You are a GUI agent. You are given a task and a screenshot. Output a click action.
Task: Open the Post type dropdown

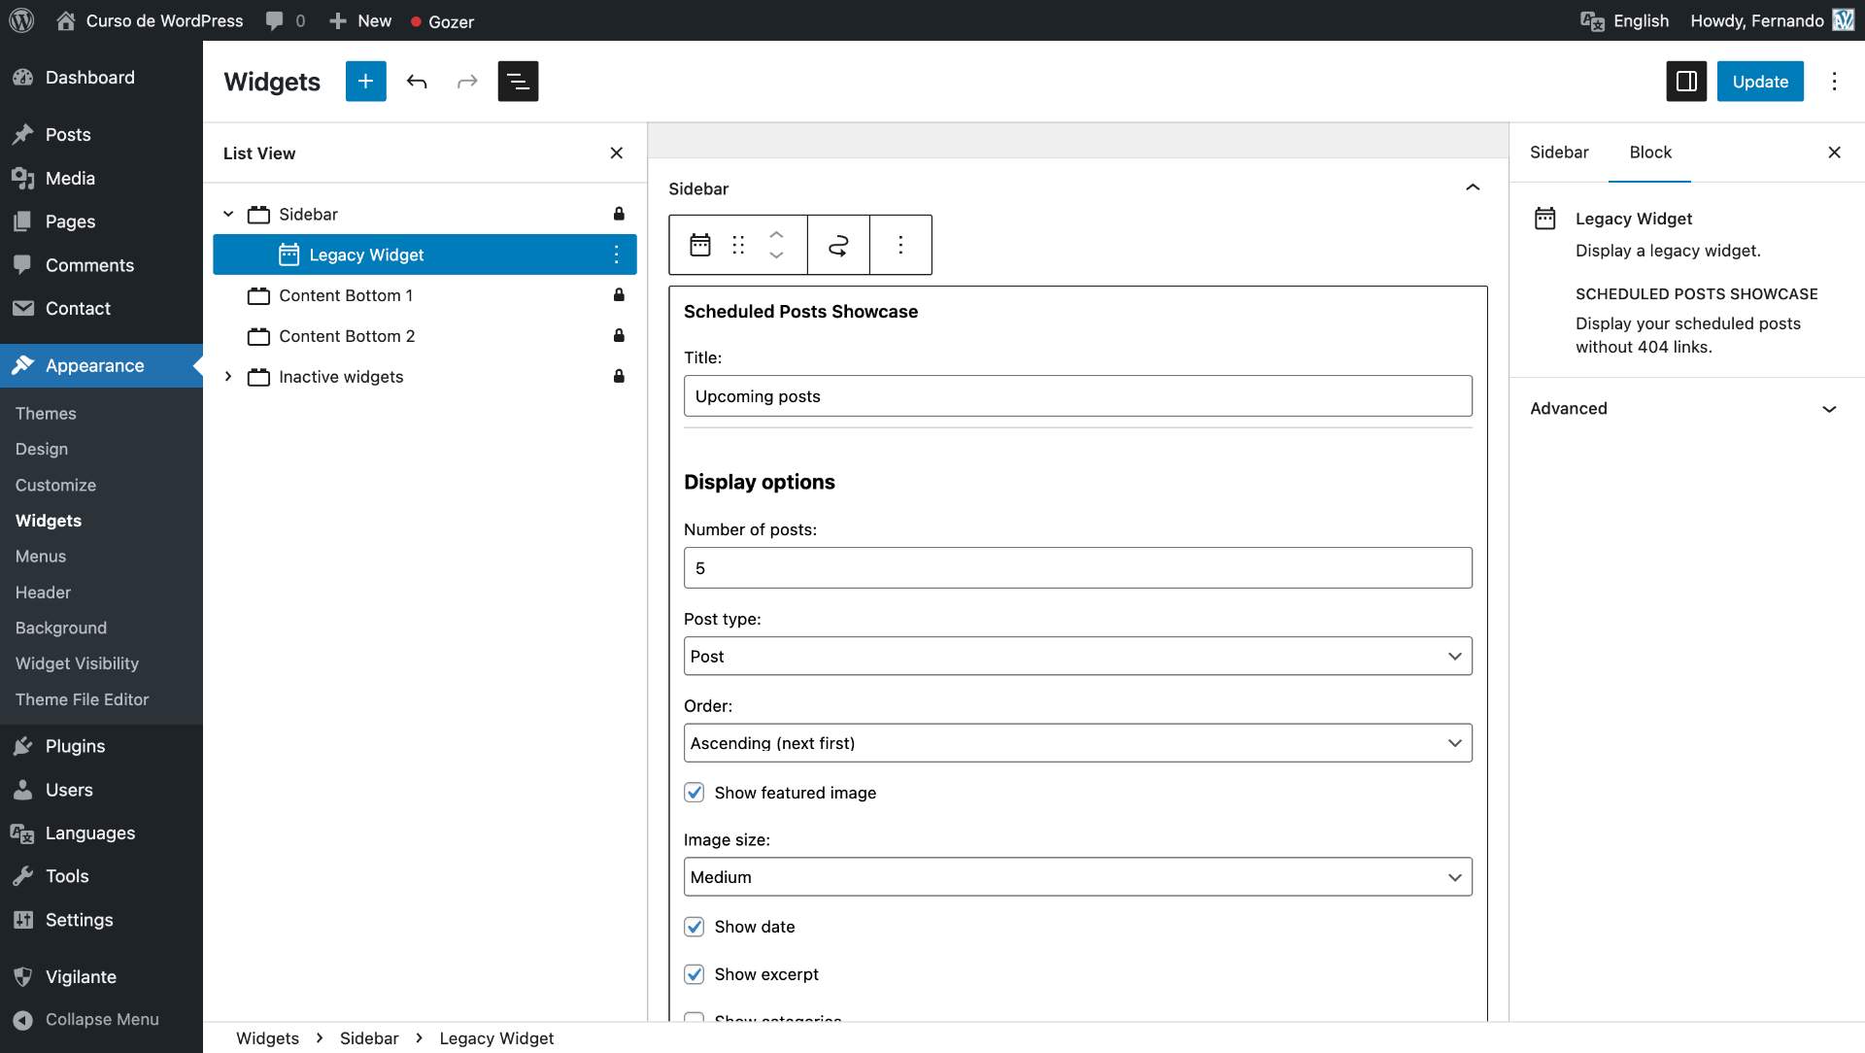click(x=1077, y=657)
